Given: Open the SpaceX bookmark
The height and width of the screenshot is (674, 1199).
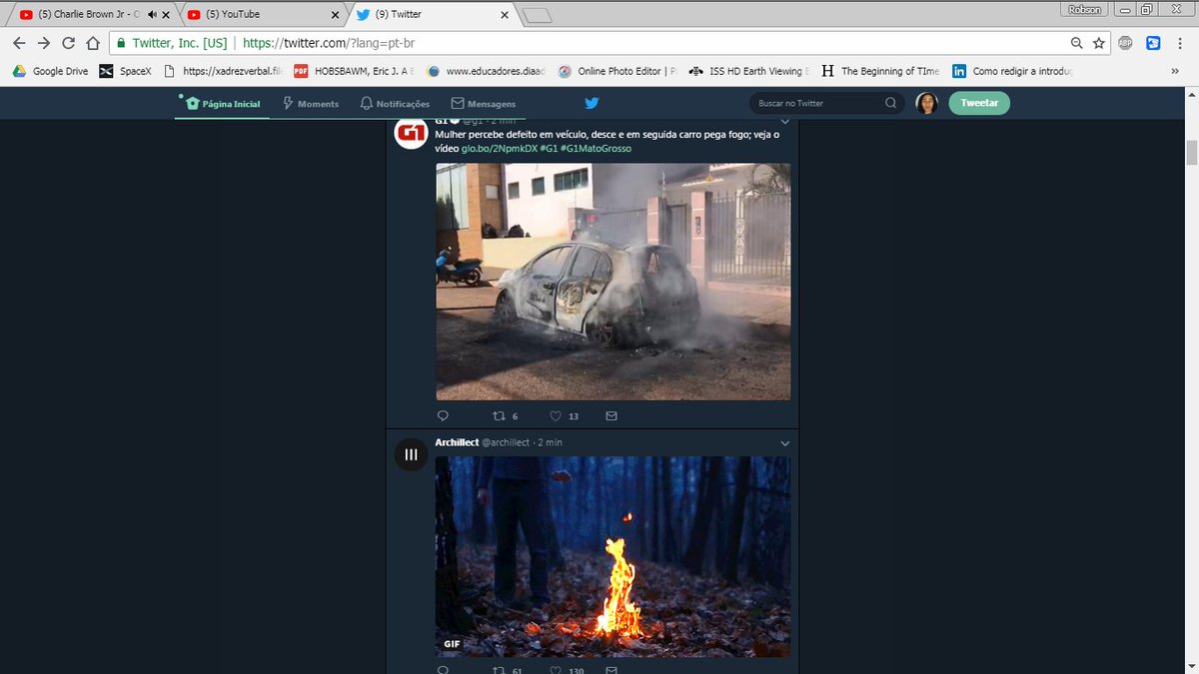Looking at the screenshot, I should (x=125, y=71).
